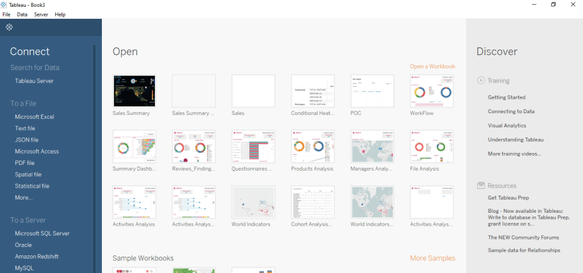The image size is (583, 273).
Task: Connect to Microsoft SQL Server
Action: (x=42, y=233)
